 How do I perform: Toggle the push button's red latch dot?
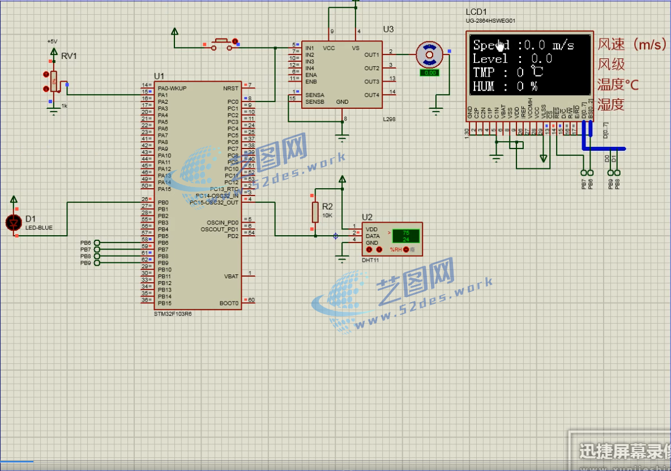click(235, 41)
